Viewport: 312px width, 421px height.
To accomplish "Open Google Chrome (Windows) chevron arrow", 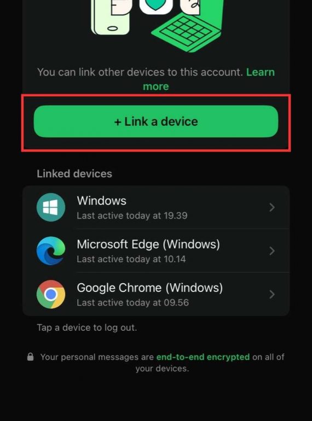I will 272,294.
